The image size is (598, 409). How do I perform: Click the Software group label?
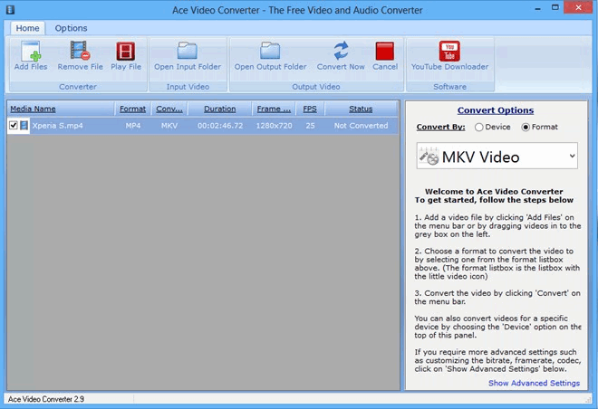[x=449, y=87]
